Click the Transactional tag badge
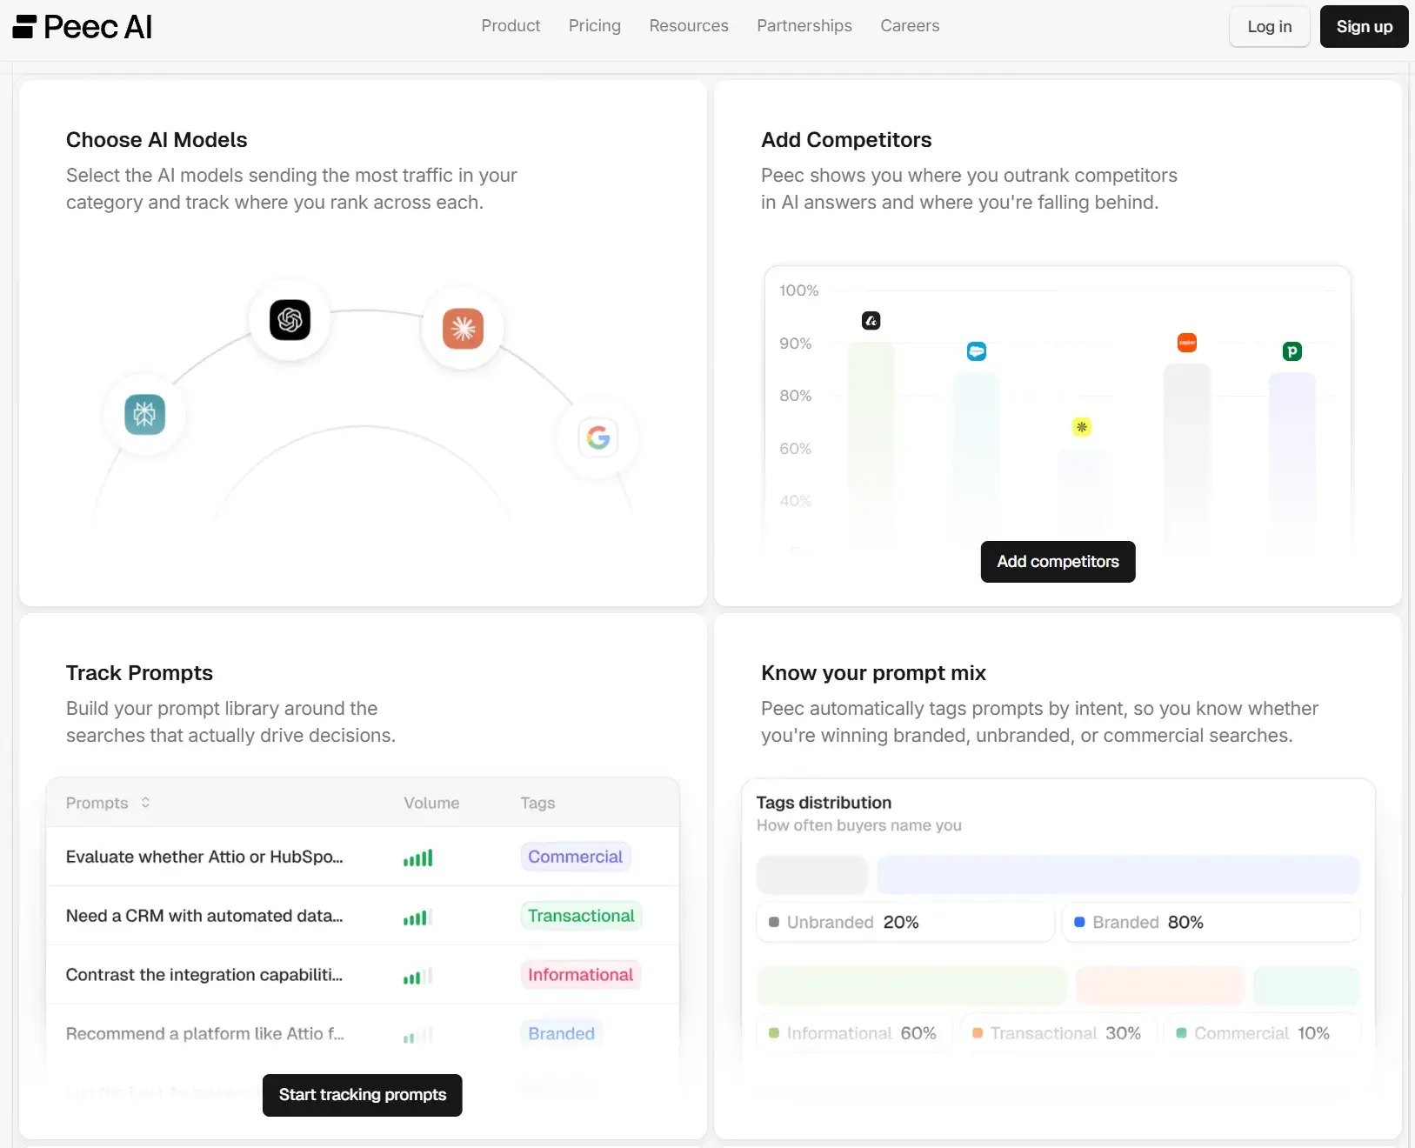 [x=581, y=916]
